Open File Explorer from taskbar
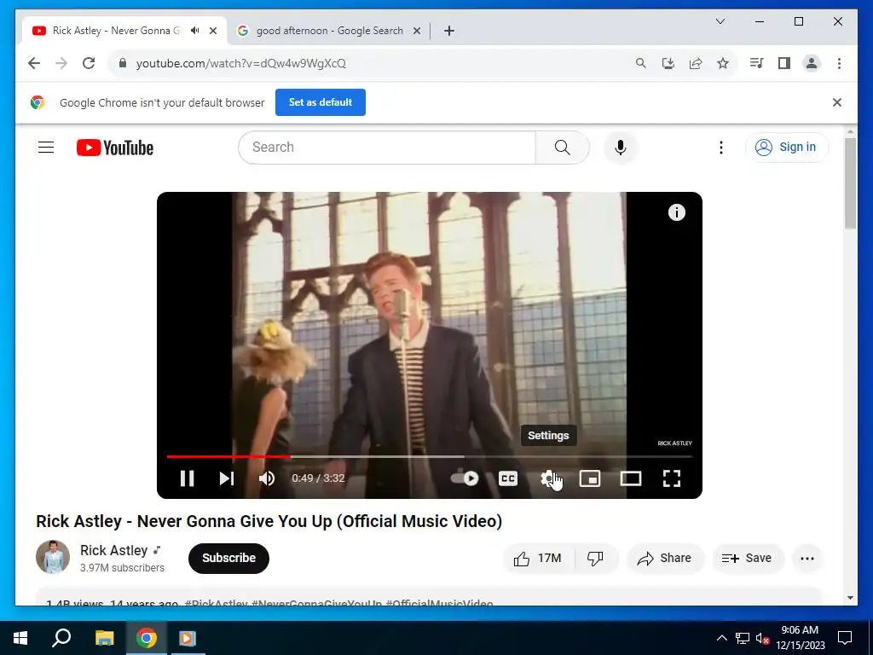The width and height of the screenshot is (873, 655). [x=104, y=638]
